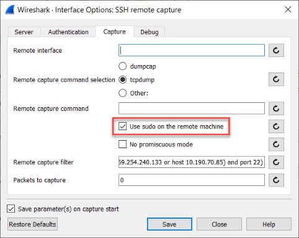Viewport: 299px width, 238px height.
Task: Click the Wireshark shark fin icon
Action: (x=10, y=10)
